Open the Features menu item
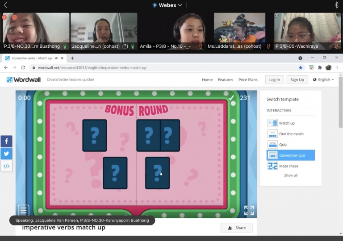Viewport: 343px width, 241px height. (x=226, y=80)
